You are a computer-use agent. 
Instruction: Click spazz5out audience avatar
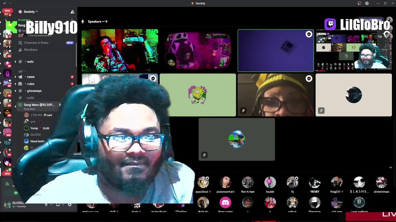tap(203, 183)
